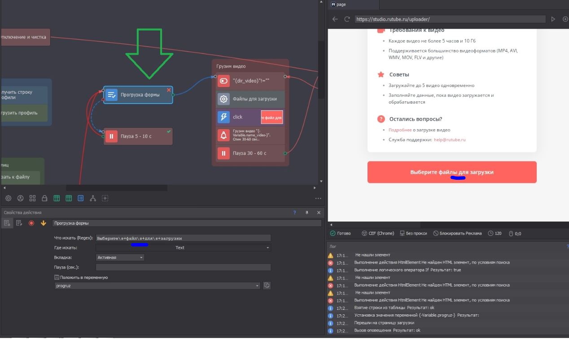The height and width of the screenshot is (339, 569).
Task: Open the three-dots overflow menu of the canvas toolbar
Action: (x=318, y=198)
